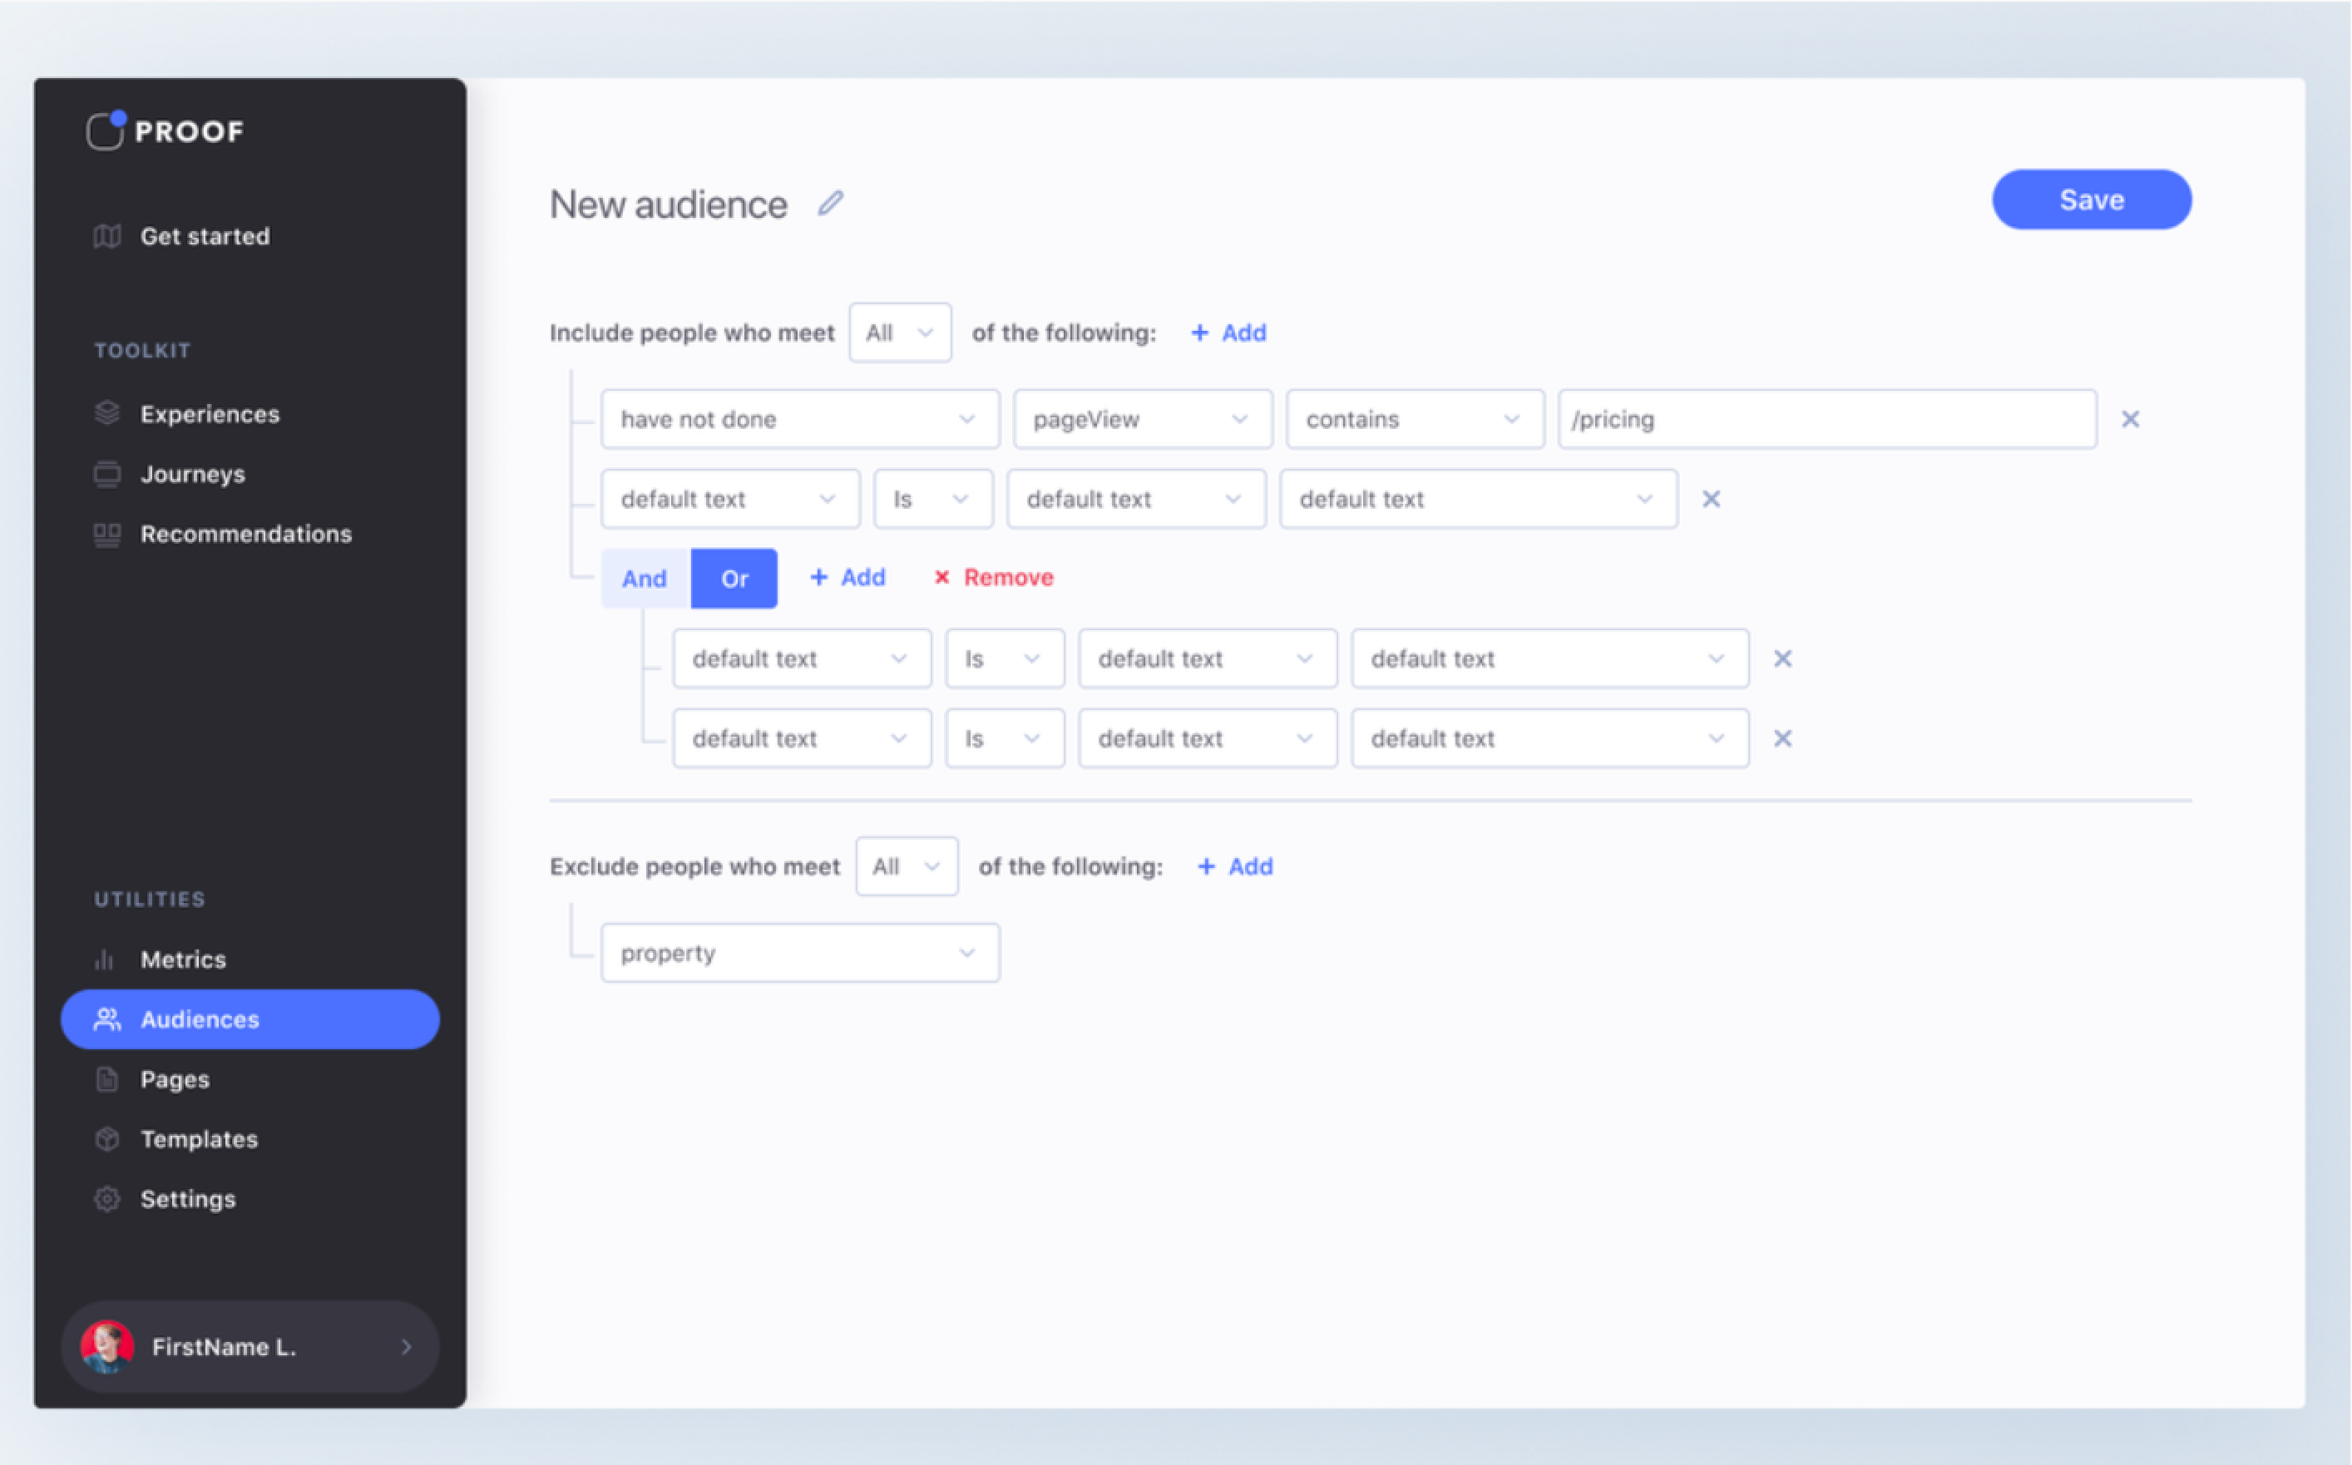Screen dimensions: 2352x1465
Task: Expand the pageView event dropdown
Action: click(1142, 420)
